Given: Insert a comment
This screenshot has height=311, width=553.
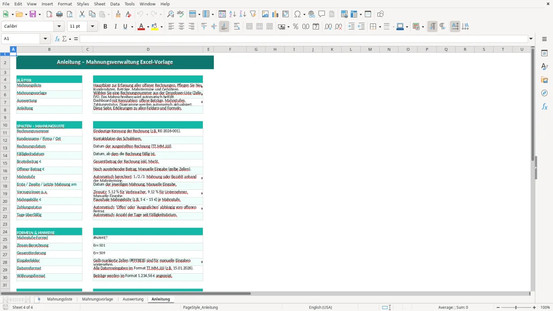Looking at the screenshot, I should click(x=322, y=14).
